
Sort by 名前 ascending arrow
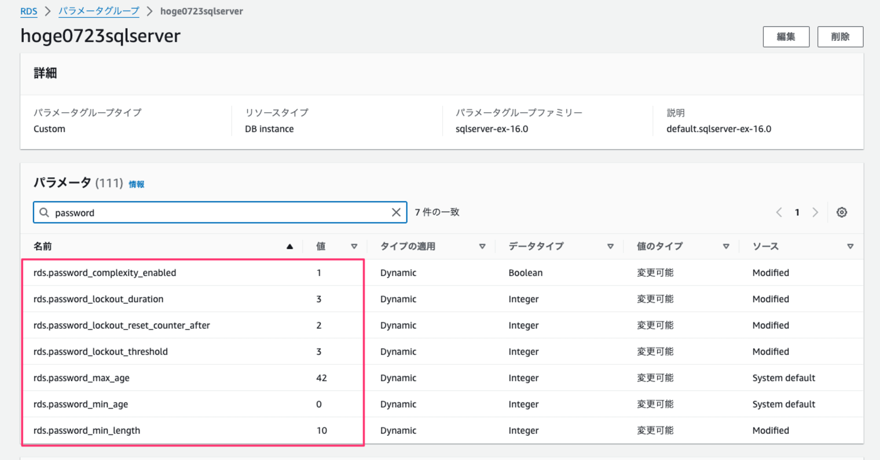coord(290,247)
